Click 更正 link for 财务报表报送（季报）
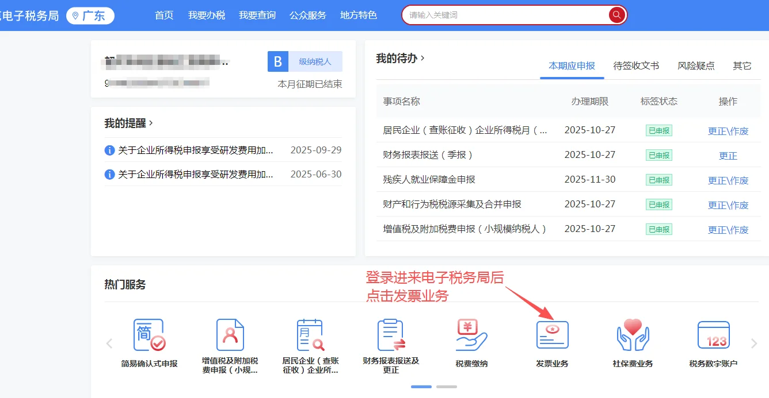 728,155
